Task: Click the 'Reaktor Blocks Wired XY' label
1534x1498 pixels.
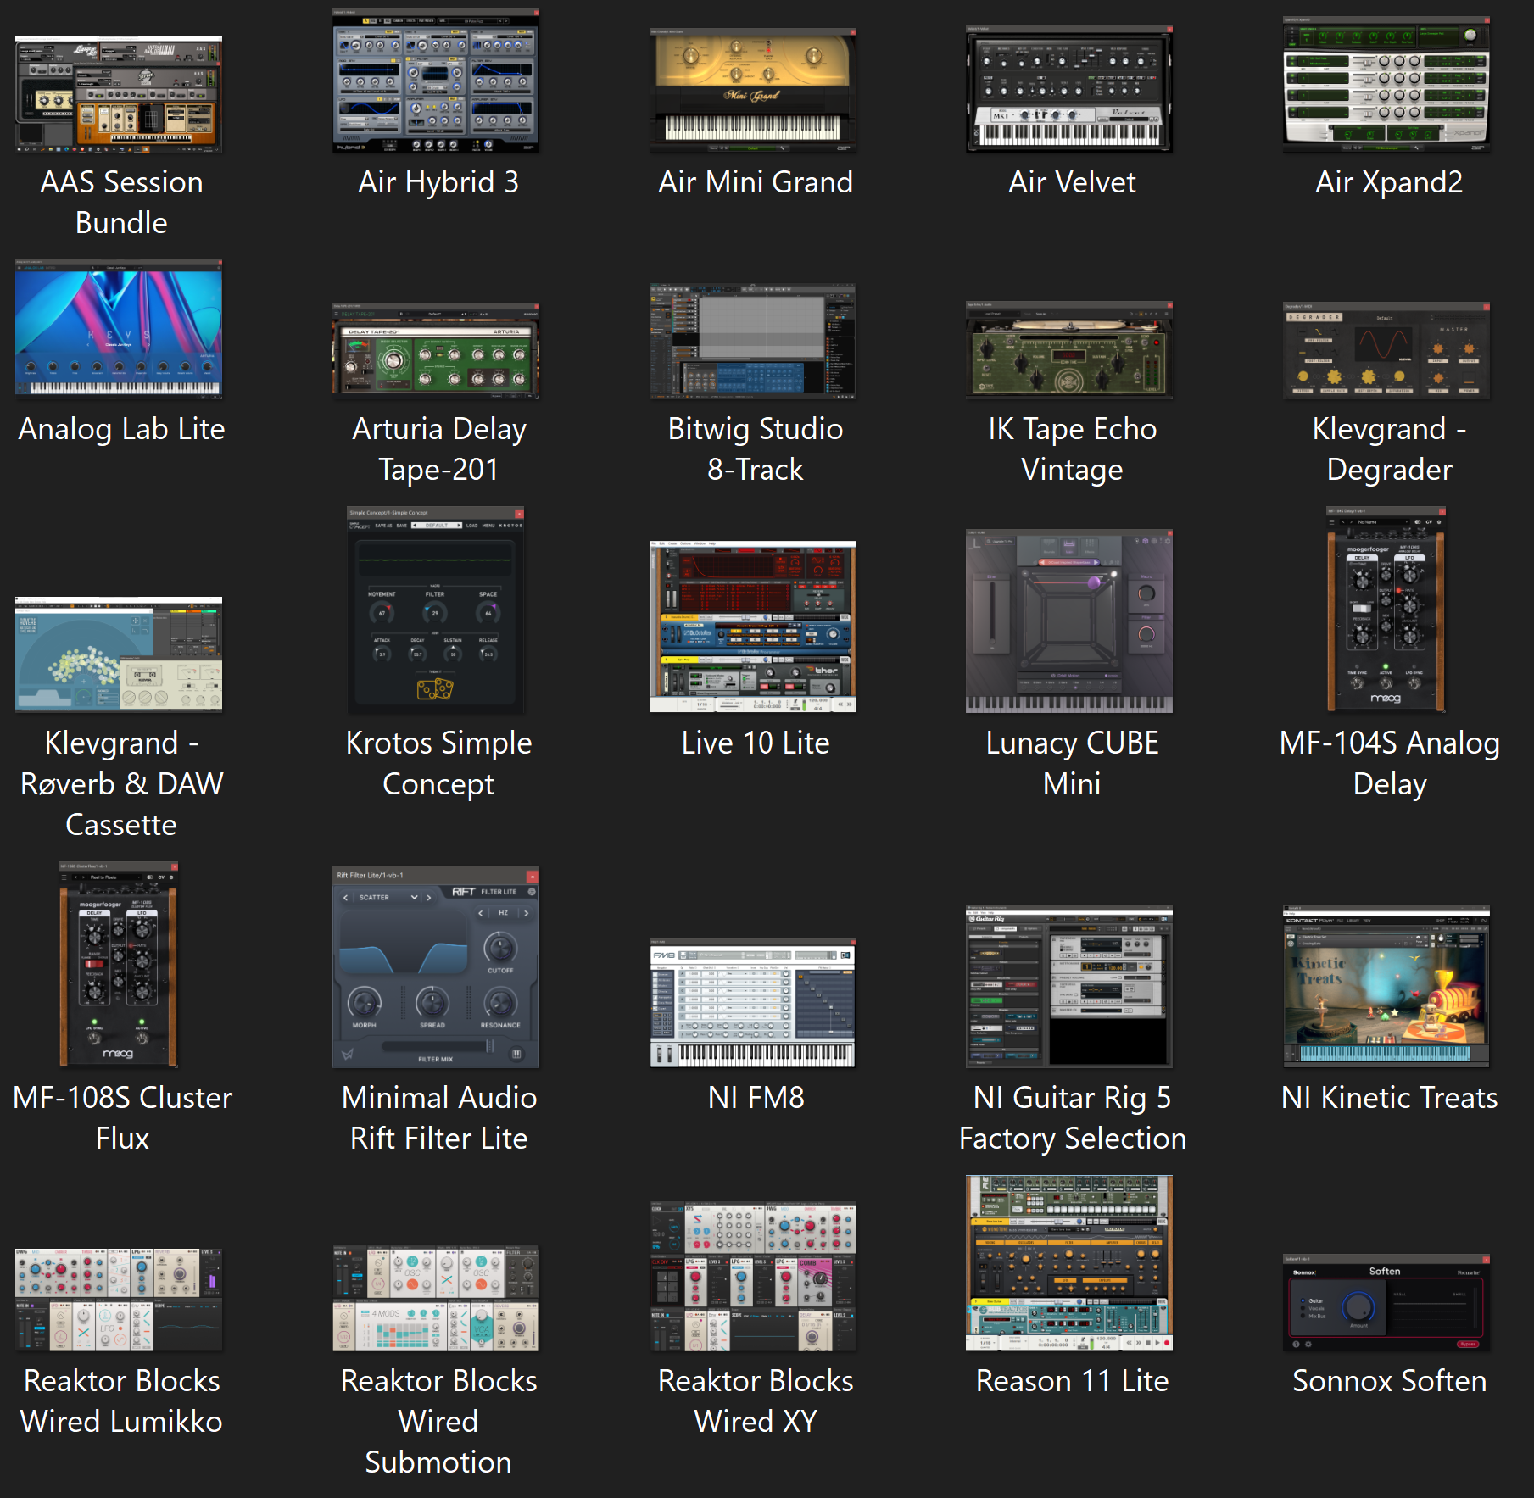Action: click(x=756, y=1401)
